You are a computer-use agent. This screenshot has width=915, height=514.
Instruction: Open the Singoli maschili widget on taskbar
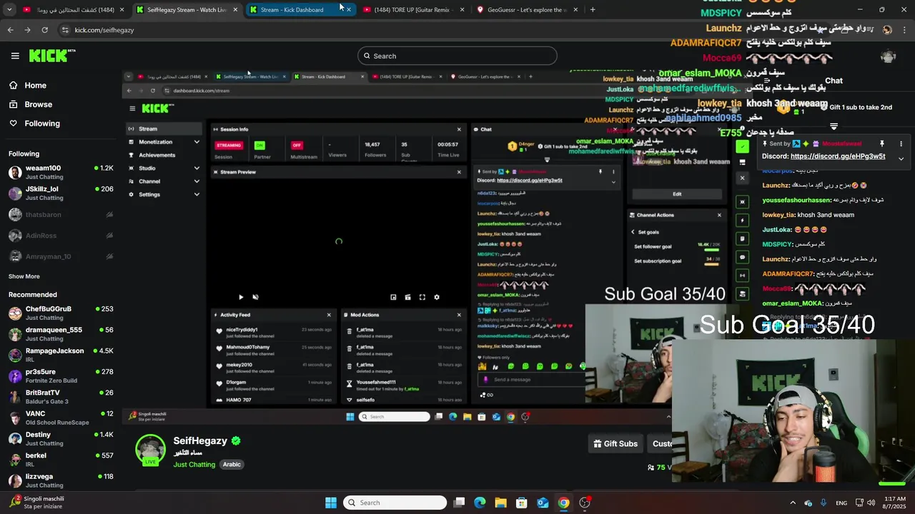[x=37, y=503]
